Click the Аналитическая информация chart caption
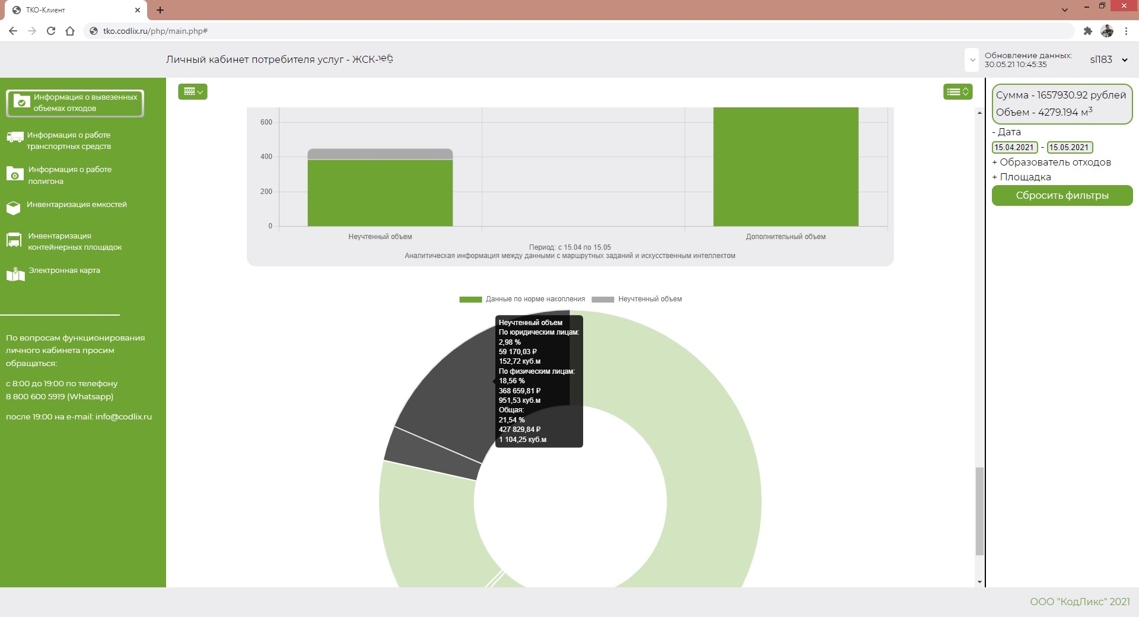Viewport: 1139px width, 617px height. [569, 256]
